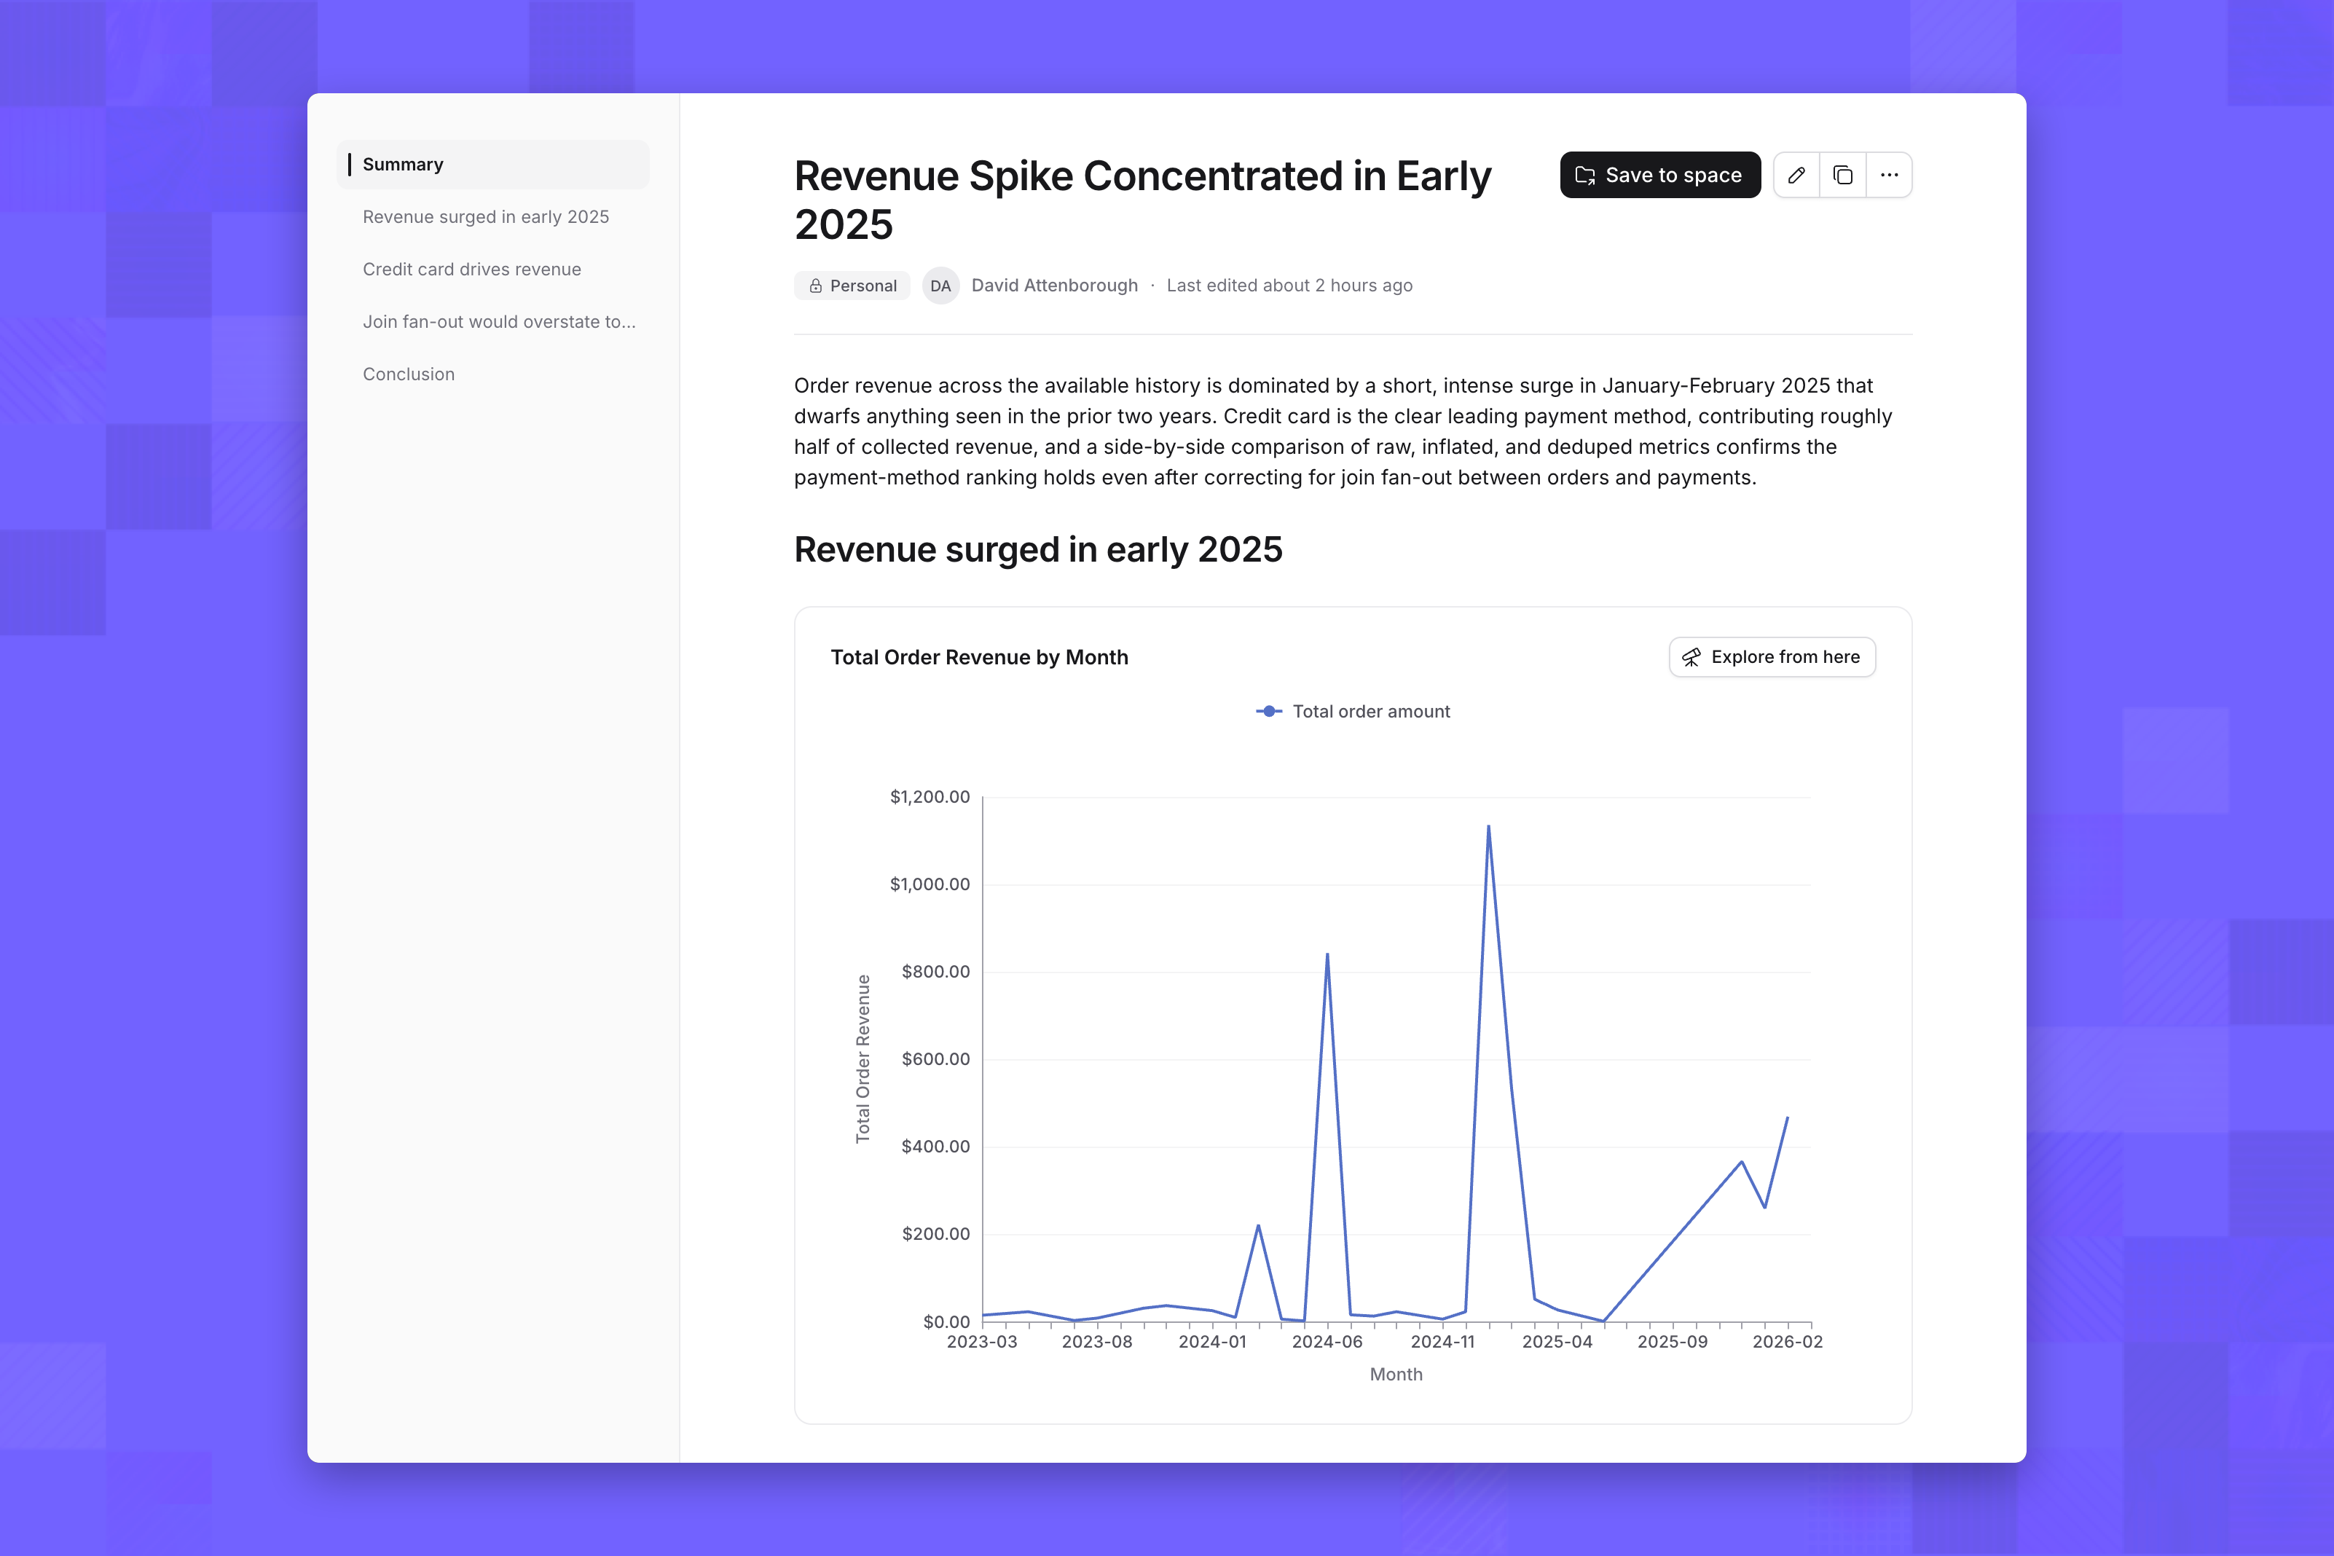
Task: Open Join fan-out would overstate section
Action: click(499, 321)
